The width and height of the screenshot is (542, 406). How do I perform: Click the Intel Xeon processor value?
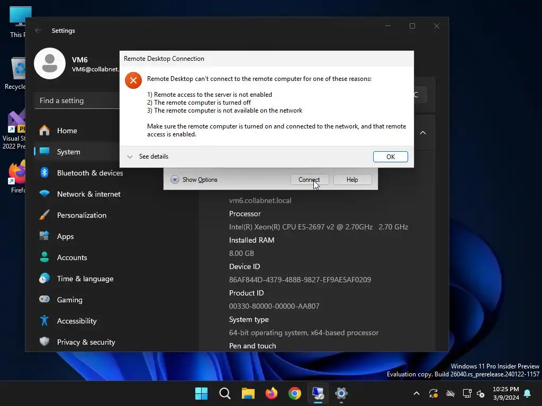(318, 227)
